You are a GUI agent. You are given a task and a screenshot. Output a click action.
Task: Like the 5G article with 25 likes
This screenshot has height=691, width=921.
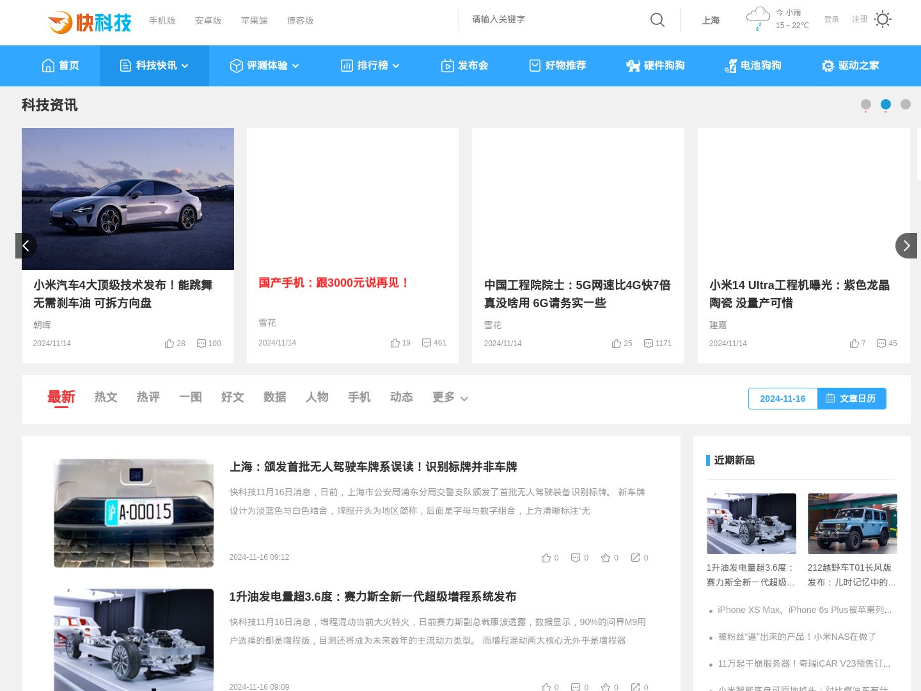[x=622, y=344]
